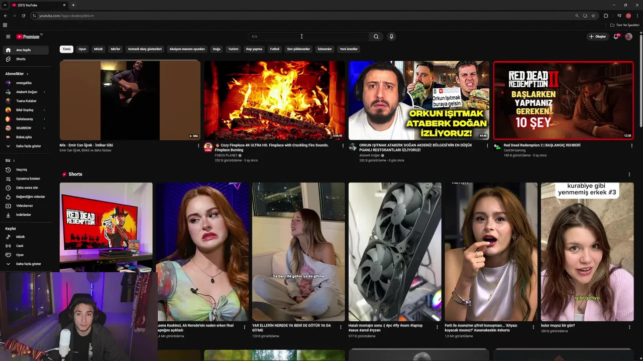Select the Oyun filter chip
This screenshot has height=361, width=643.
tap(82, 49)
